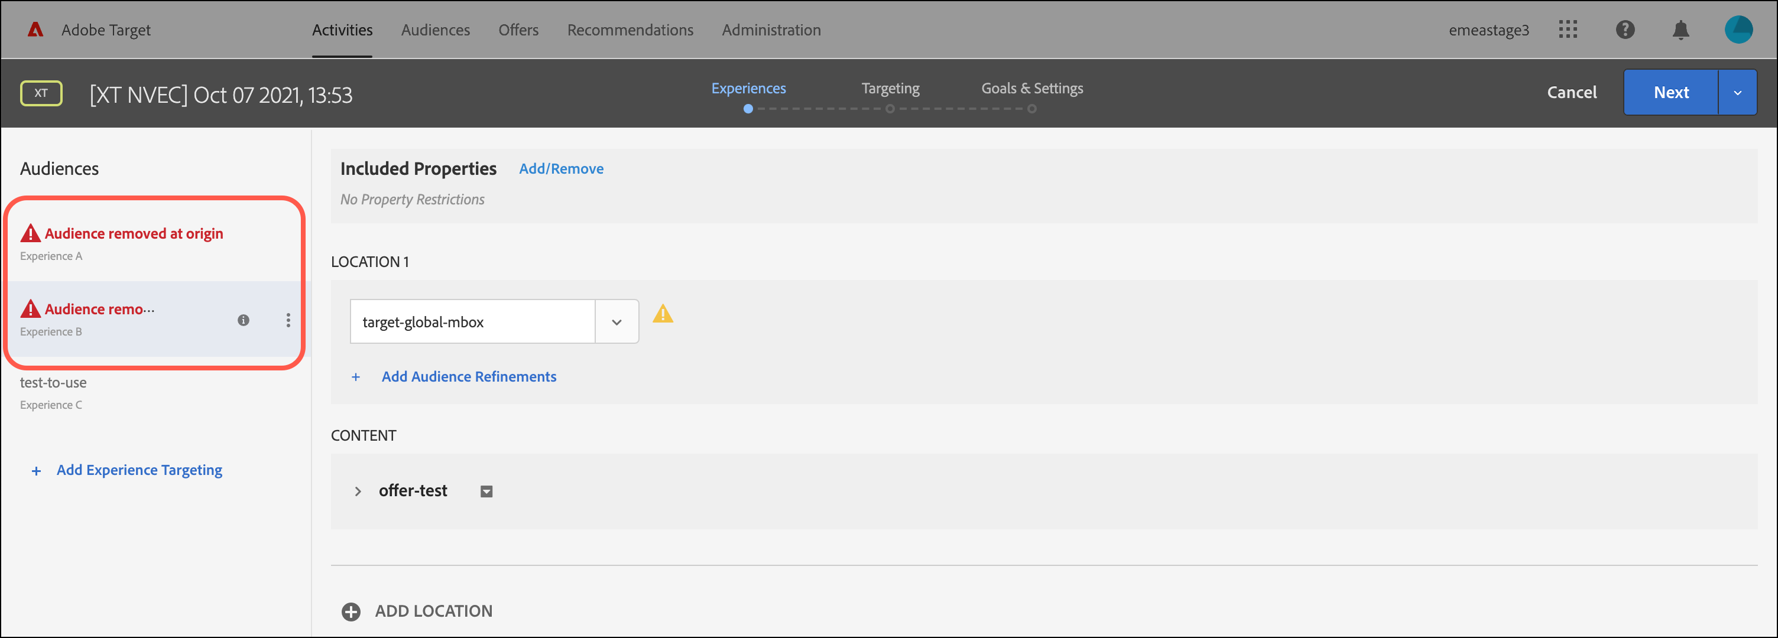Expand the offer-test content row
1778x638 pixels.
tap(358, 491)
